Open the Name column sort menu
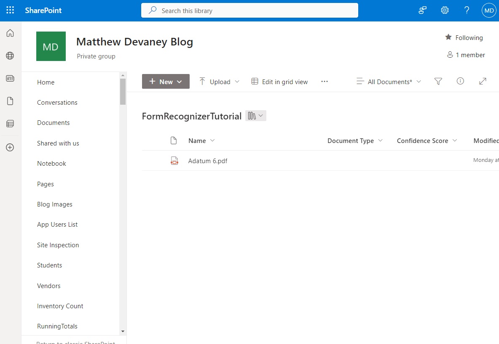 (x=201, y=140)
